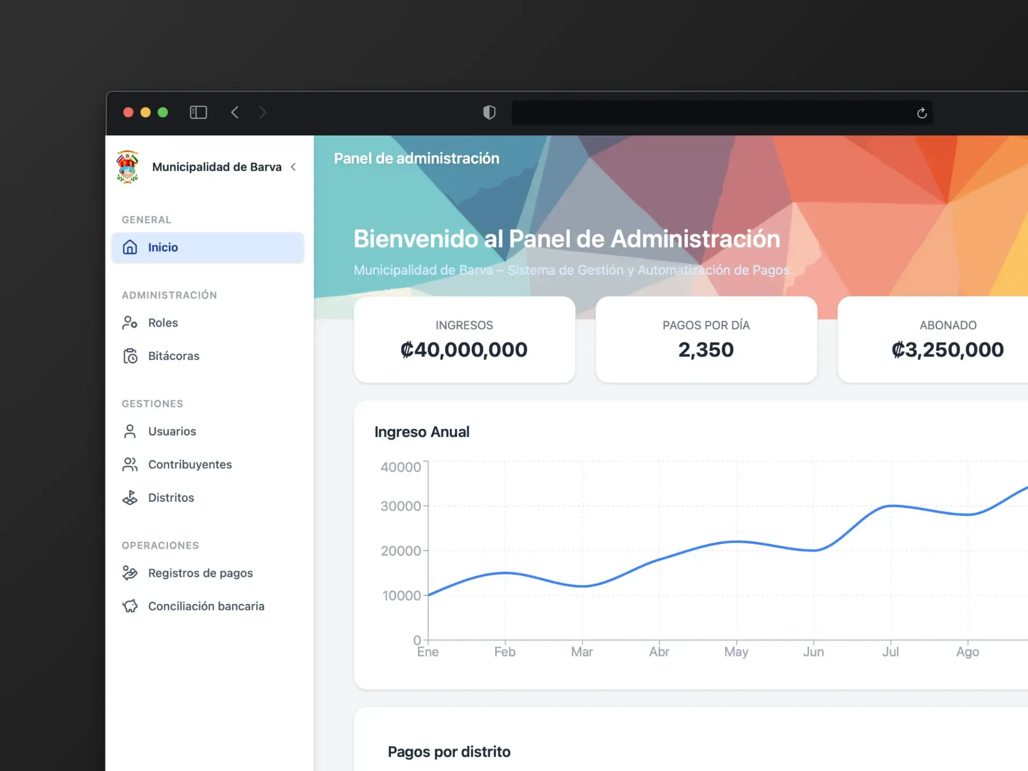
Task: Click the INGRESOS summary card
Action: tap(464, 339)
